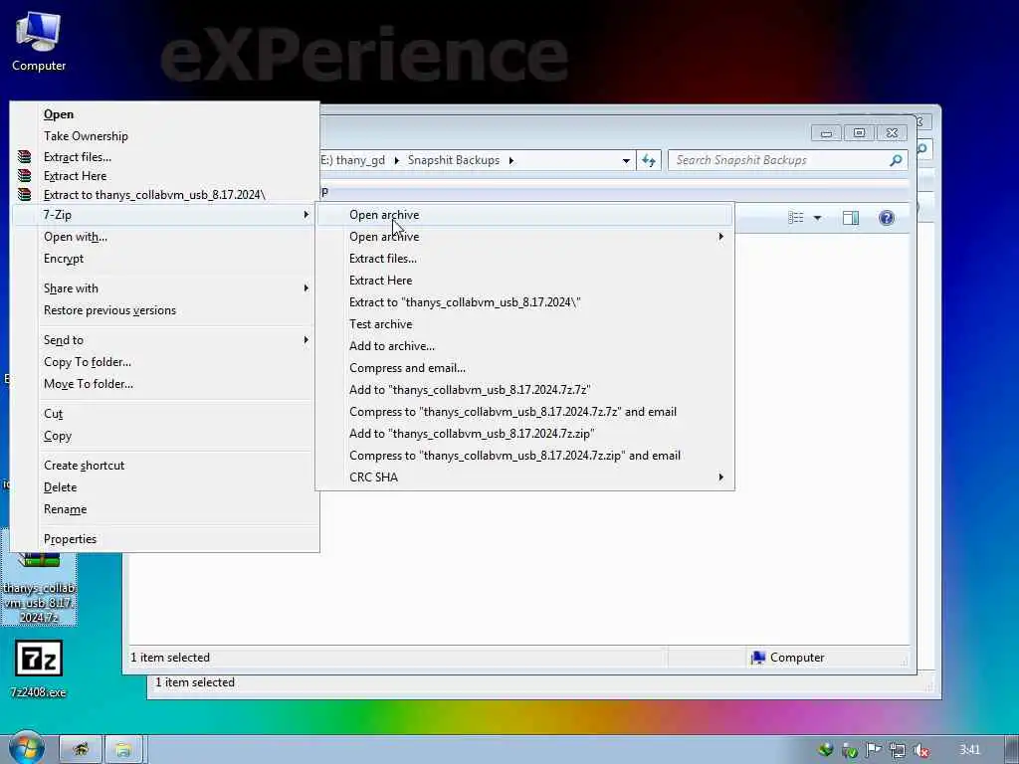
Task: Expand the arrow after thany_gd breadcrumb
Action: (x=396, y=160)
